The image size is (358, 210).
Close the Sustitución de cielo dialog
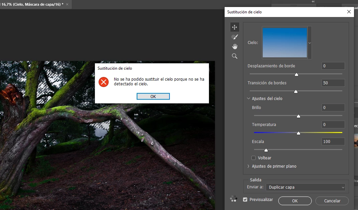click(x=349, y=12)
